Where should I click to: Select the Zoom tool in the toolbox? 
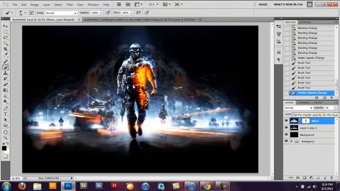tap(5, 138)
